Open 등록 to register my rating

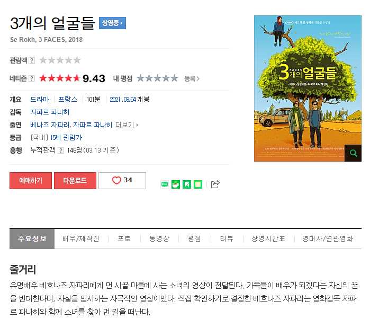click(192, 78)
